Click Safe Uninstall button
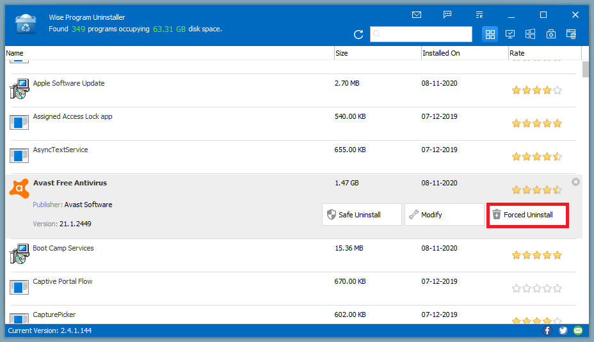This screenshot has width=594, height=342. (362, 215)
